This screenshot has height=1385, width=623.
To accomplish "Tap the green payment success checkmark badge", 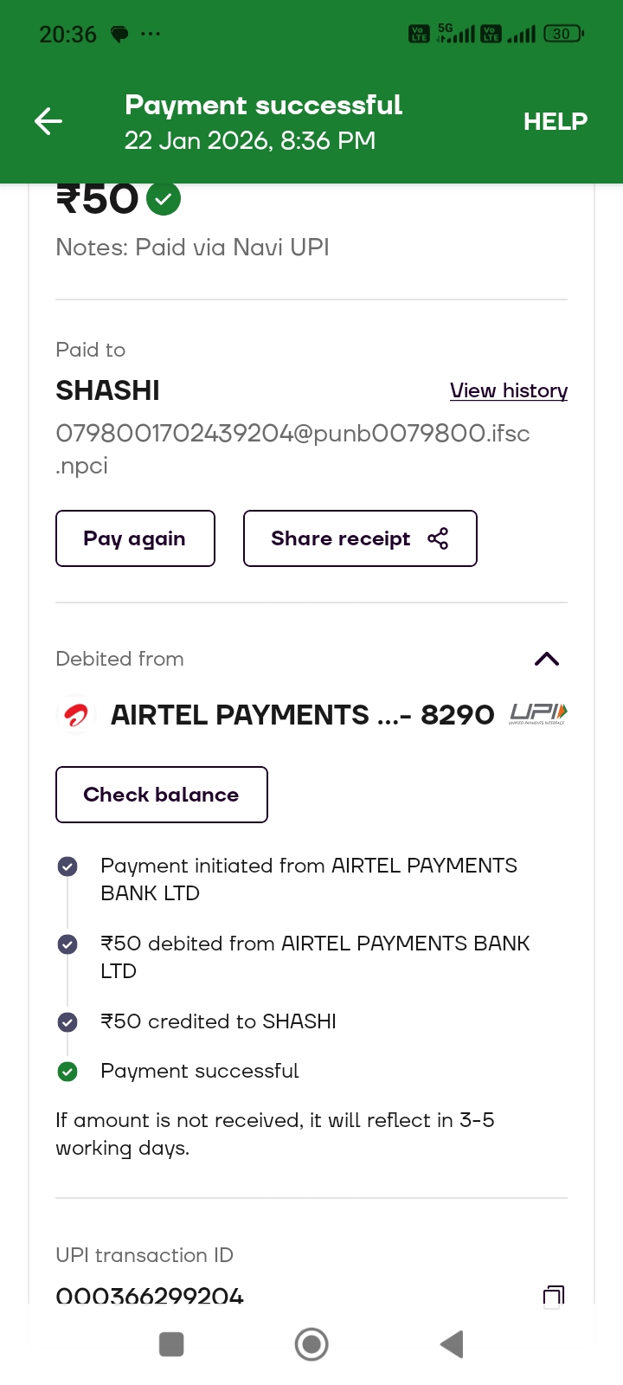I will point(164,199).
